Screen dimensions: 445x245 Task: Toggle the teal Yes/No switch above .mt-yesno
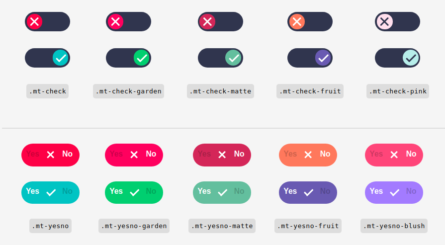pyautogui.click(x=51, y=192)
